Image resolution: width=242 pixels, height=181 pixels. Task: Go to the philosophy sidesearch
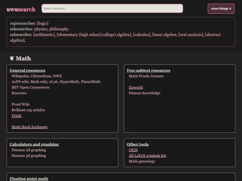pos(59,29)
